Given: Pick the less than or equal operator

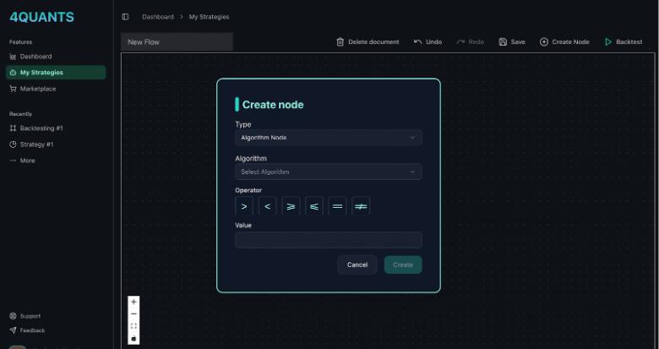Looking at the screenshot, I should coord(314,206).
